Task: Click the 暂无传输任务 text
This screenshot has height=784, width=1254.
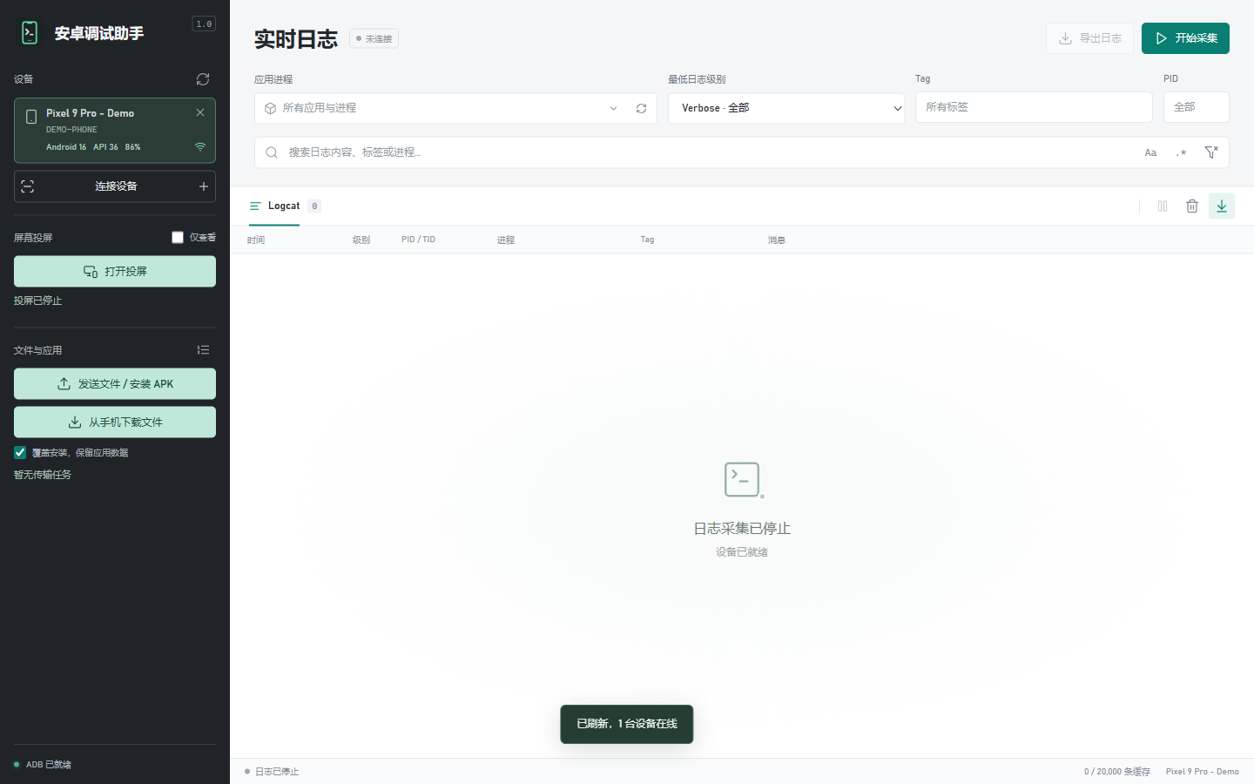Action: (43, 475)
